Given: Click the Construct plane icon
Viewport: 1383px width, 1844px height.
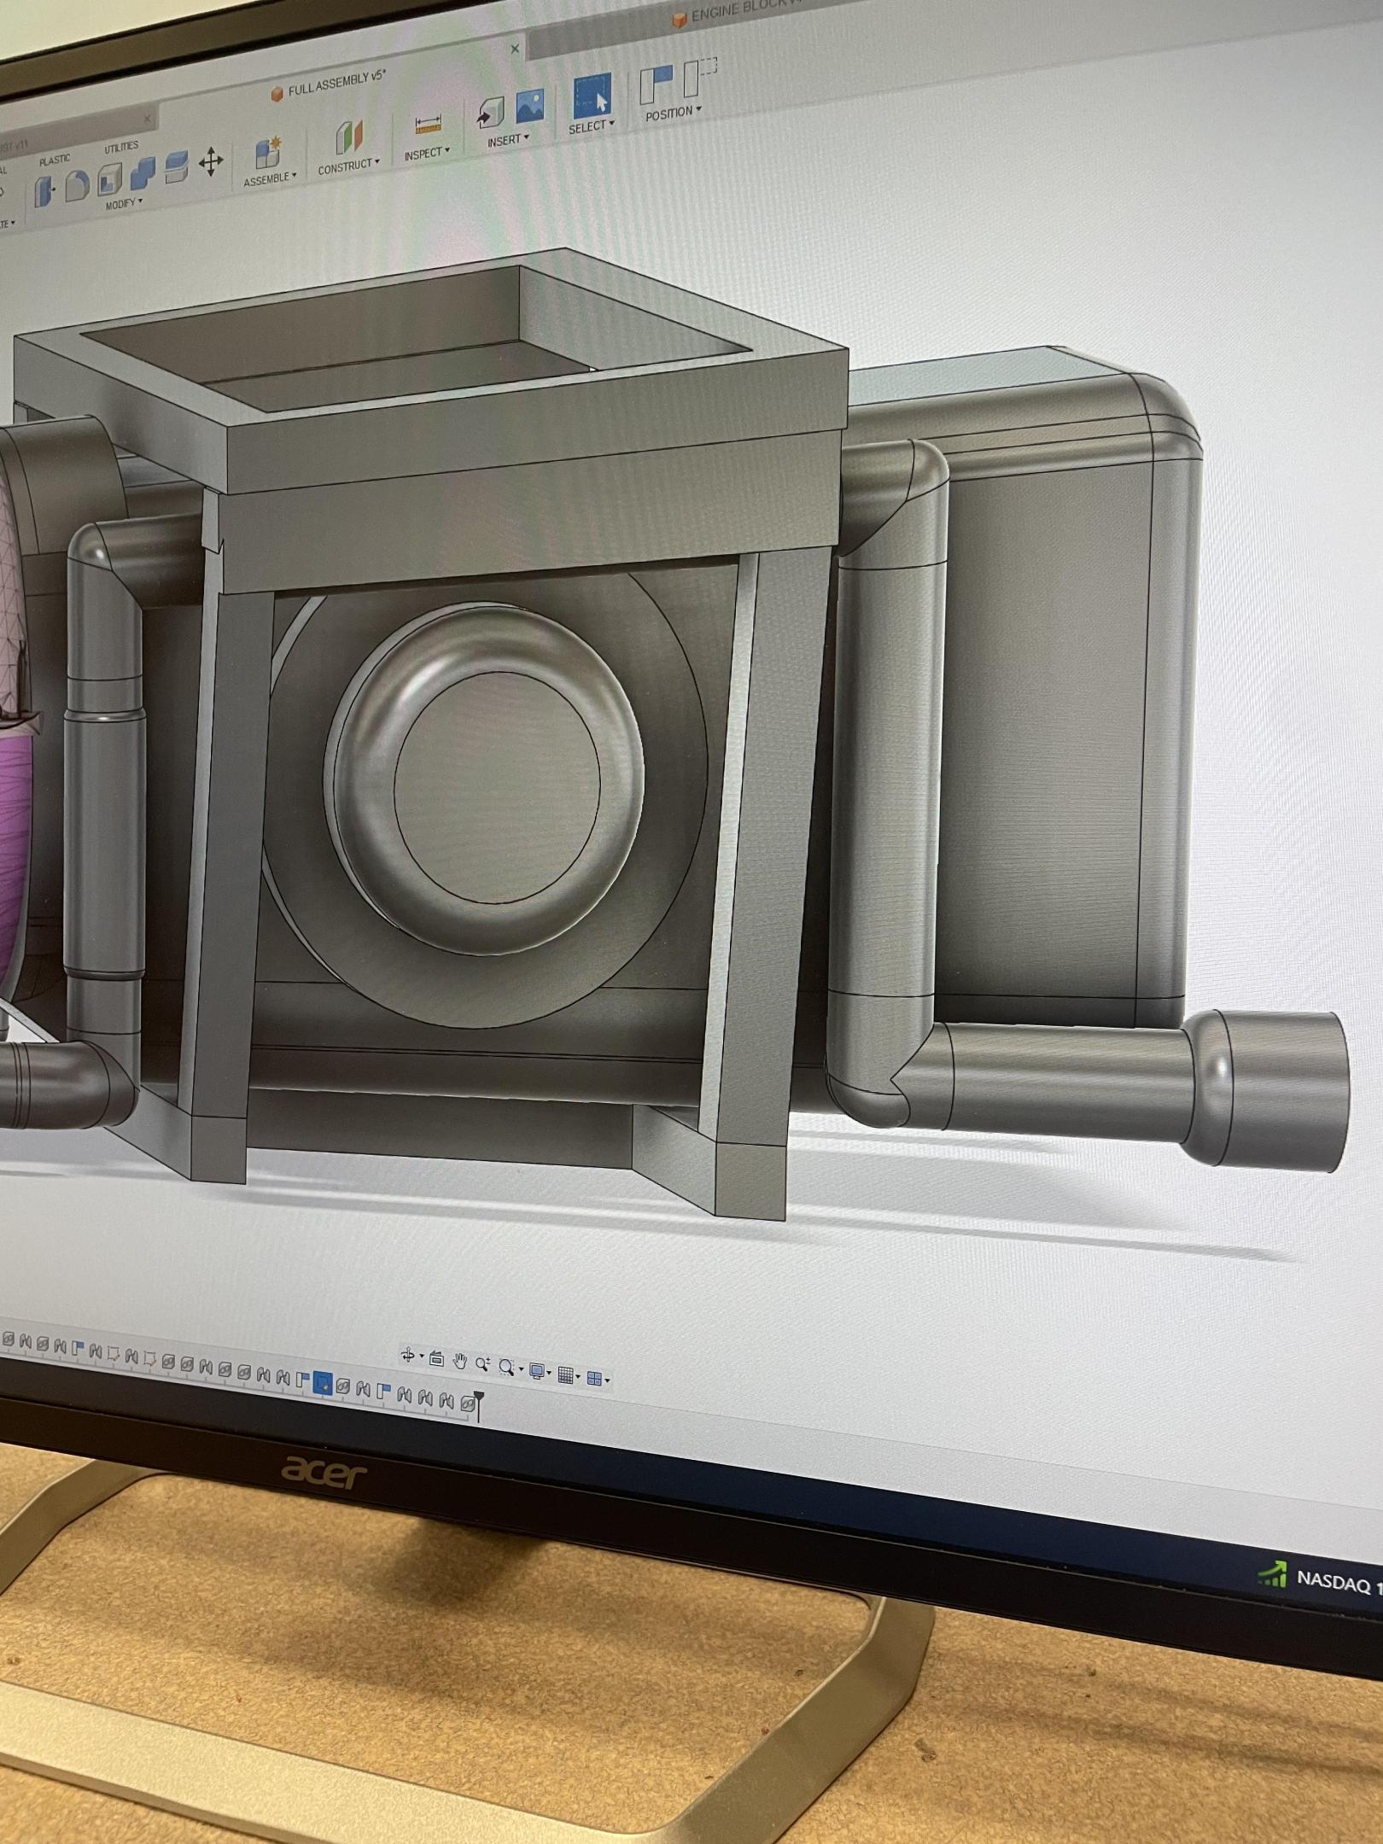Looking at the screenshot, I should (x=348, y=137).
